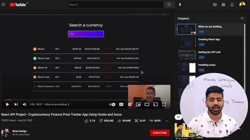Click the 'Creating React App' chapter thumbnail
This screenshot has width=250, height=140.
pos(187,42)
